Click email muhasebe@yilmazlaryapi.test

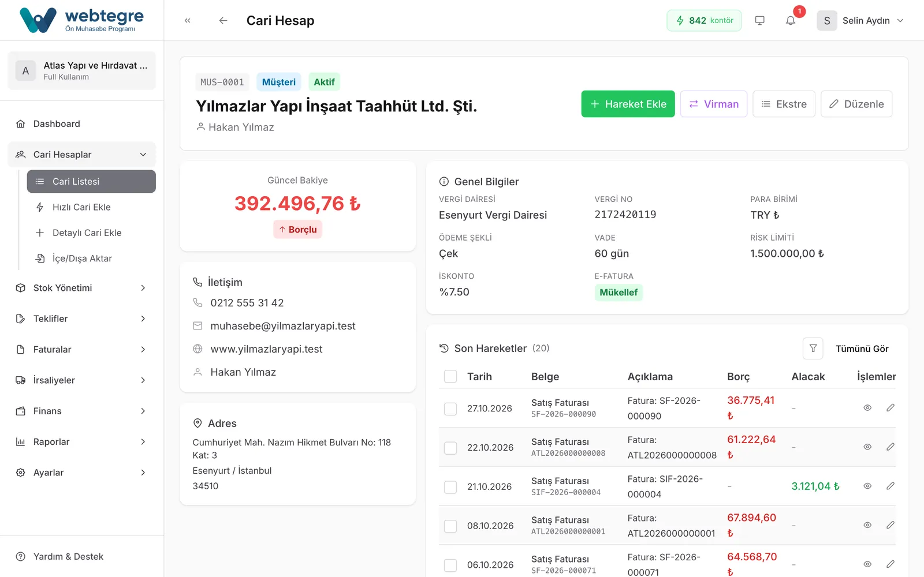(x=283, y=326)
